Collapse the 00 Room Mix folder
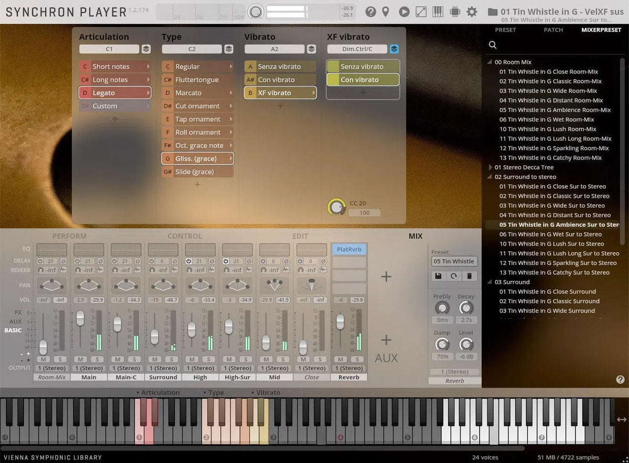The width and height of the screenshot is (629, 463). [491, 62]
